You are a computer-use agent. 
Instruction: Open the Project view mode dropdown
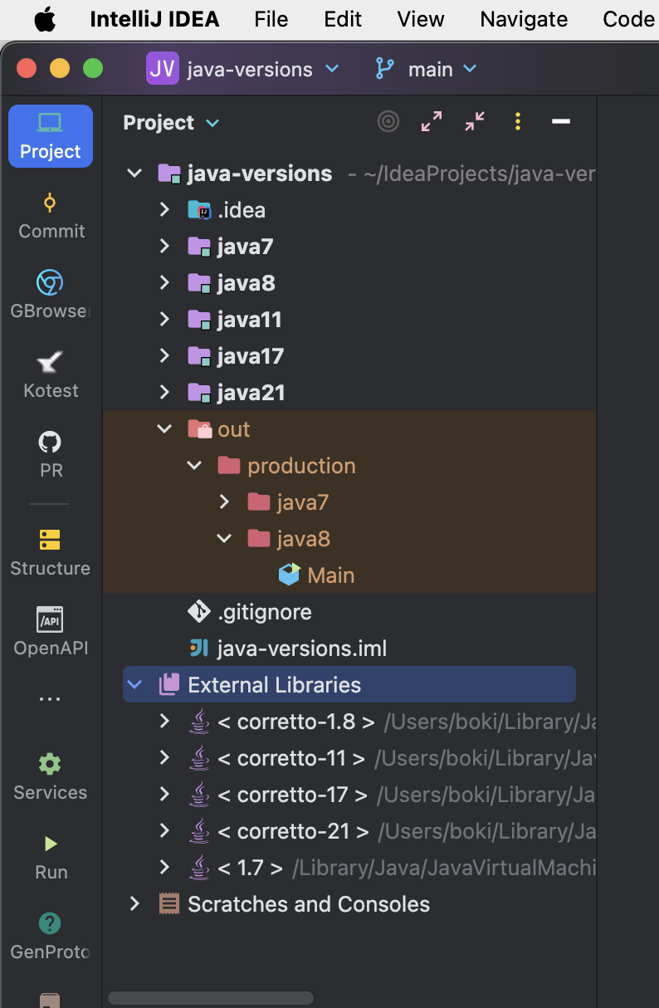(172, 123)
